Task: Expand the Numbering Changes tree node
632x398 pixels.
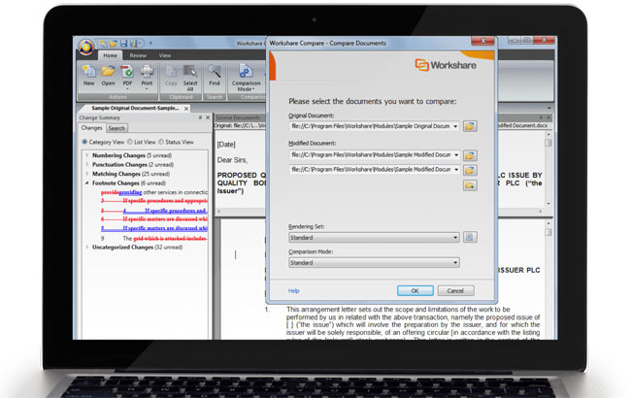Action: (x=87, y=155)
